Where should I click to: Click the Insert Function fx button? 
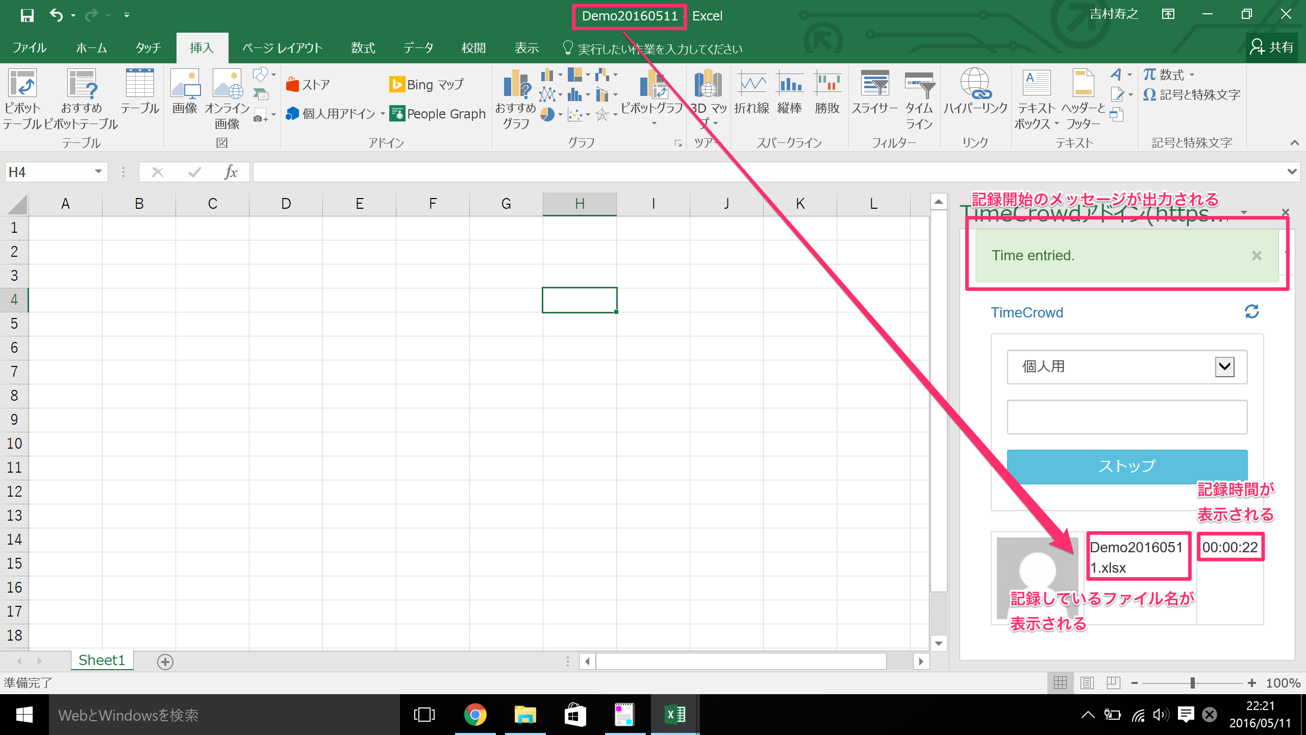point(231,172)
